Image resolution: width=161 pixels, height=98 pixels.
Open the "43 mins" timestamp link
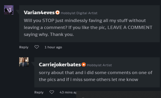pyautogui.click(x=68, y=92)
